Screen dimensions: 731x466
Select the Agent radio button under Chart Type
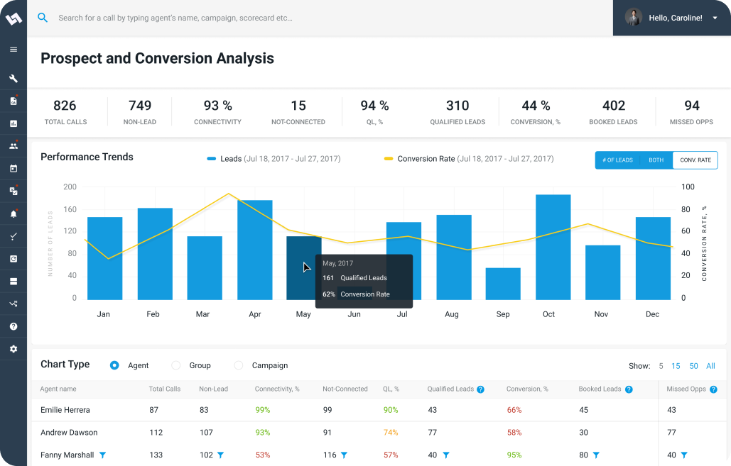coord(114,365)
